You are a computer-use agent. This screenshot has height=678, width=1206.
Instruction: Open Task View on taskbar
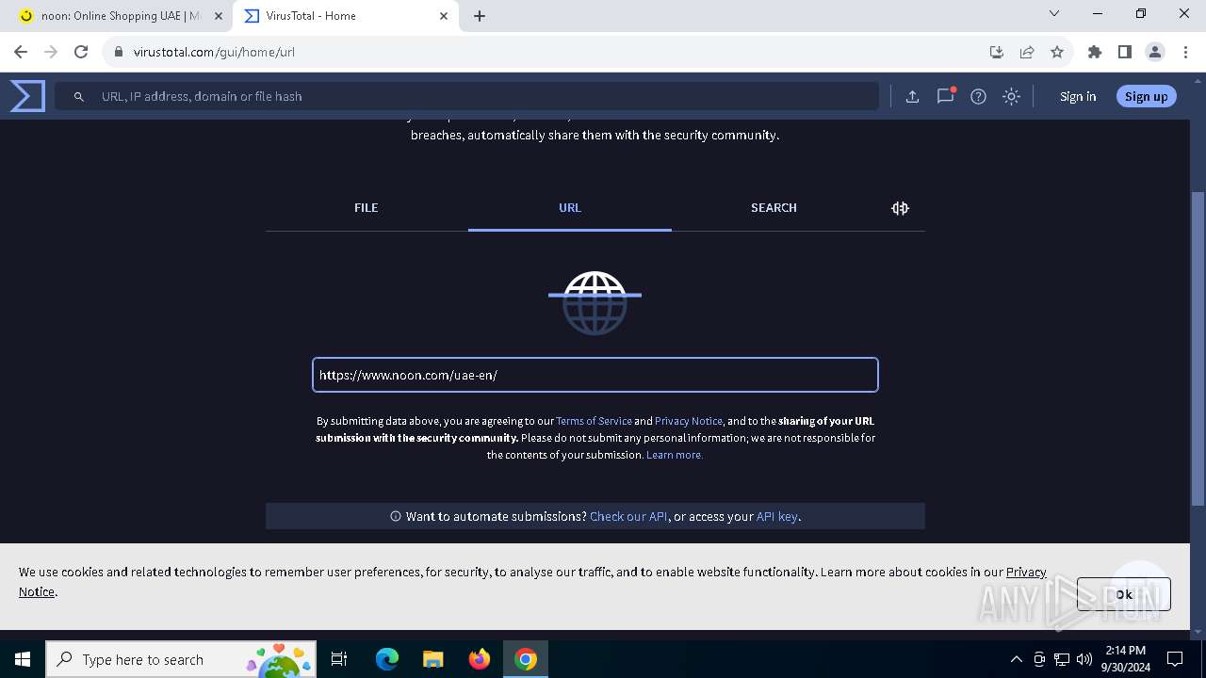(339, 659)
